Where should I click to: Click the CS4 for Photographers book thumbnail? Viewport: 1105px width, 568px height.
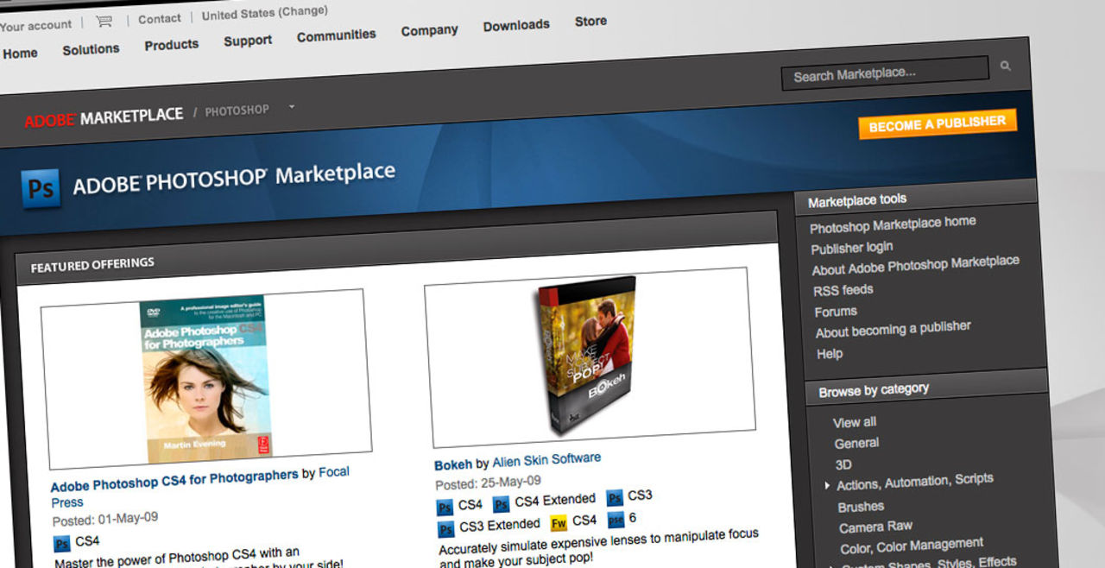pyautogui.click(x=206, y=379)
